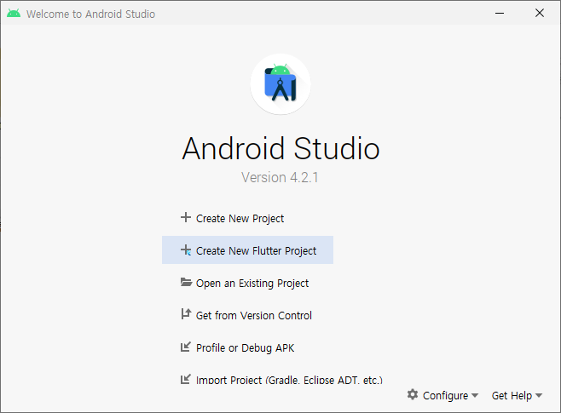Image resolution: width=561 pixels, height=413 pixels.
Task: Click the Flutter plus icon for new Flutter project
Action: 186,250
